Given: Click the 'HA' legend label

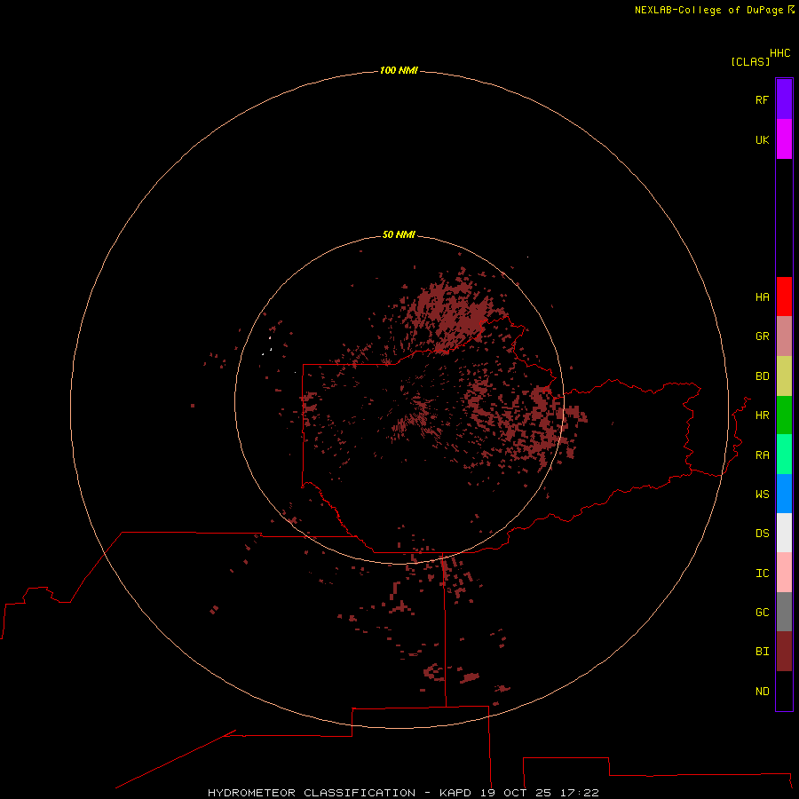Looking at the screenshot, I should [762, 297].
